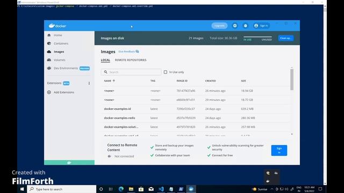Select the docker-examples-soluti... image row
Viewport: 344px width, 193px height.
point(195,127)
